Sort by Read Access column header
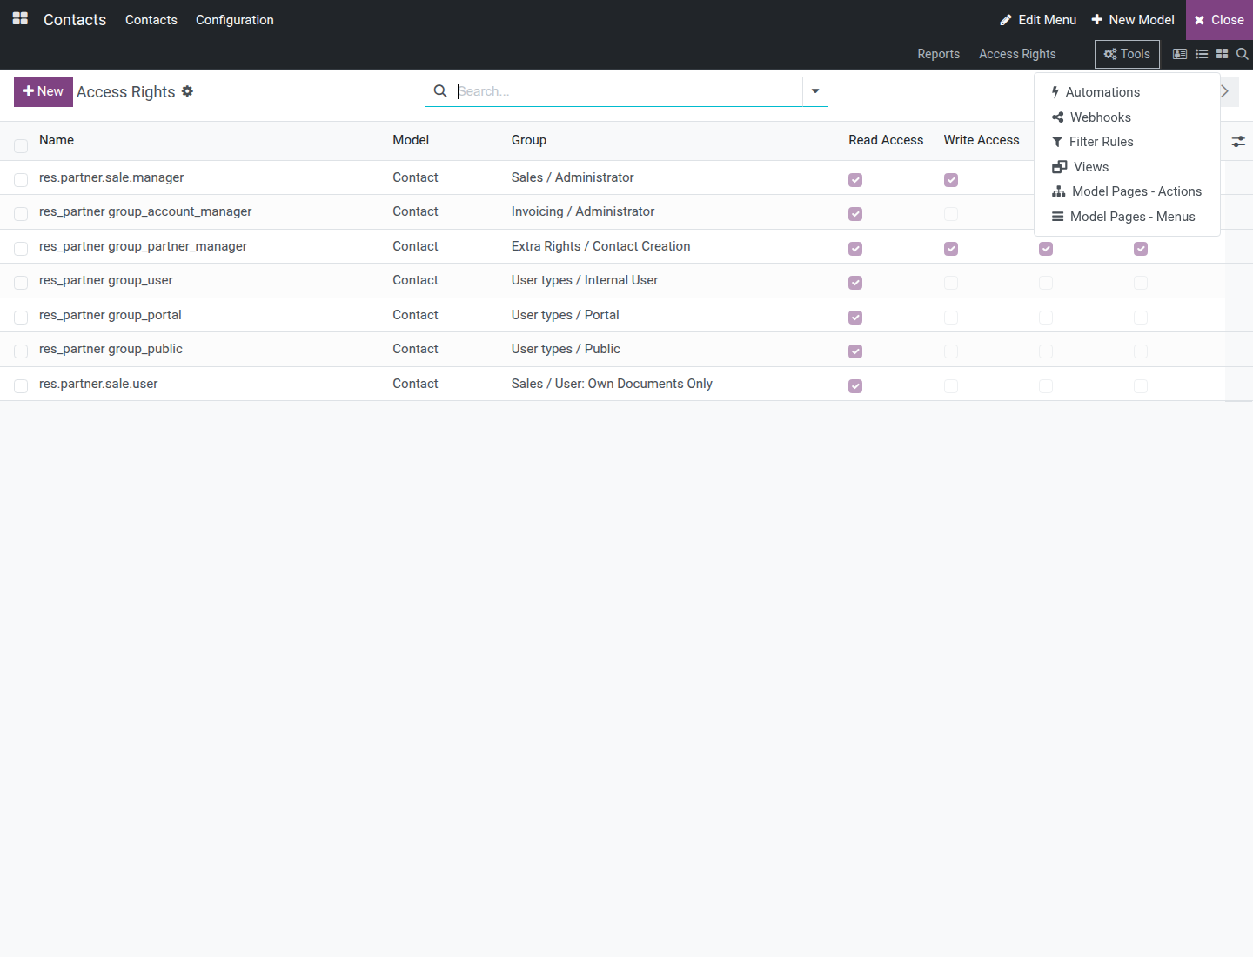This screenshot has height=957, width=1253. [886, 140]
